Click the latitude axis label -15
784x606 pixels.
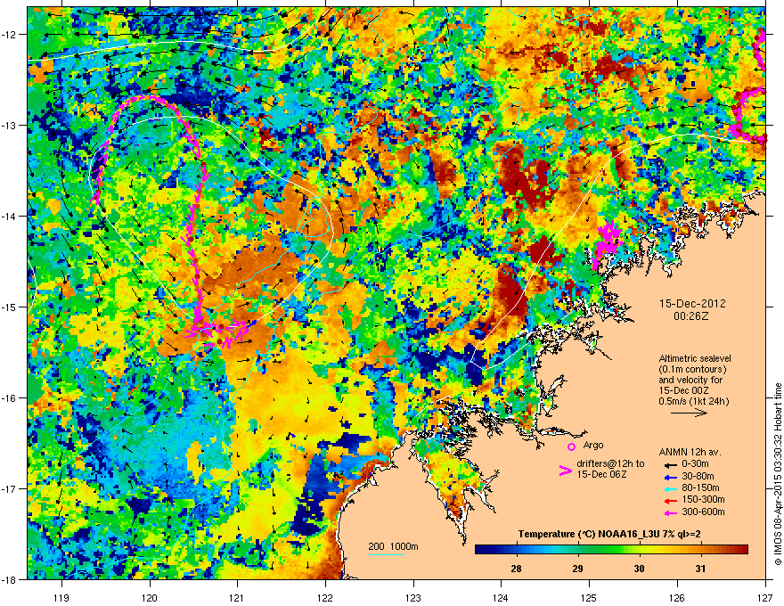pos(10,307)
